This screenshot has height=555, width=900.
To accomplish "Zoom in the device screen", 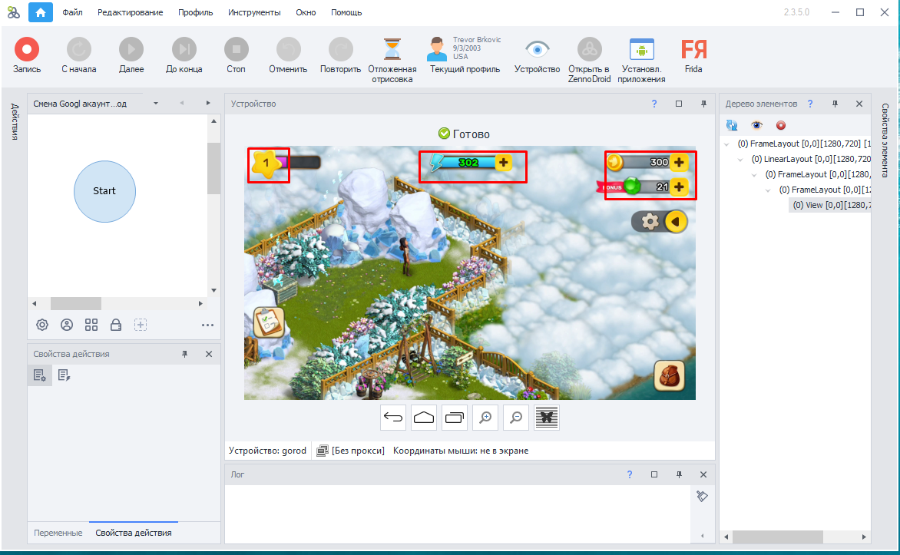I will (x=485, y=418).
